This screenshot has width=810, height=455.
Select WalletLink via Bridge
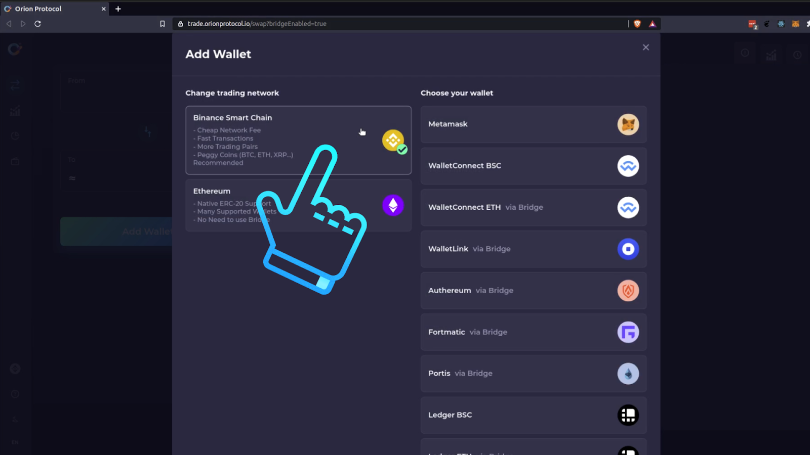(534, 249)
